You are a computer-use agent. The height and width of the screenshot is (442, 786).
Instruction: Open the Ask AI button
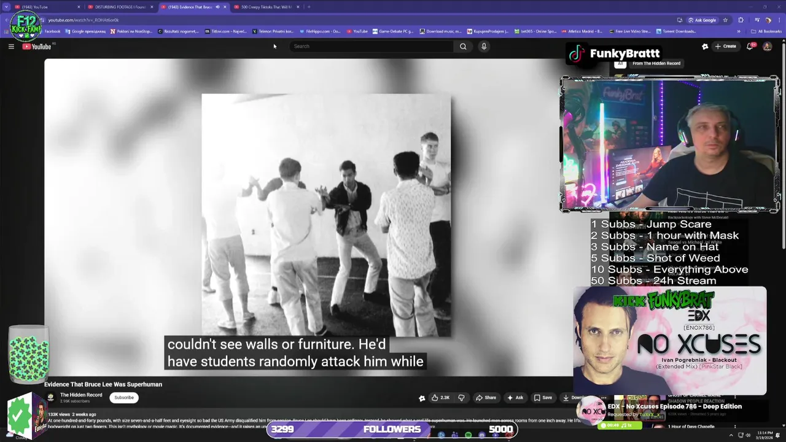coord(515,398)
